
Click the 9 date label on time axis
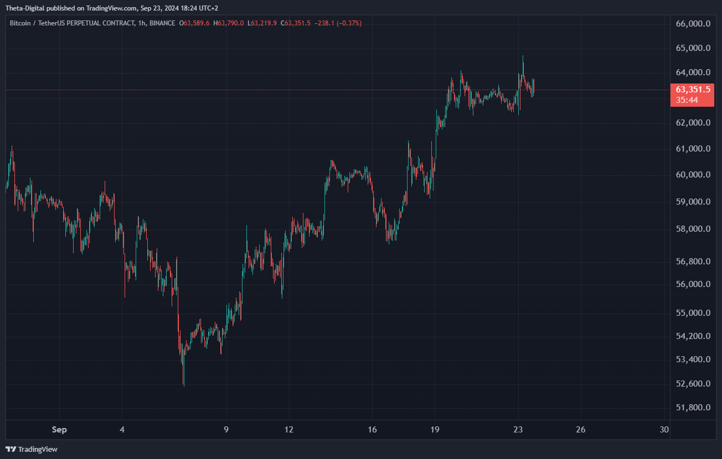pos(226,430)
